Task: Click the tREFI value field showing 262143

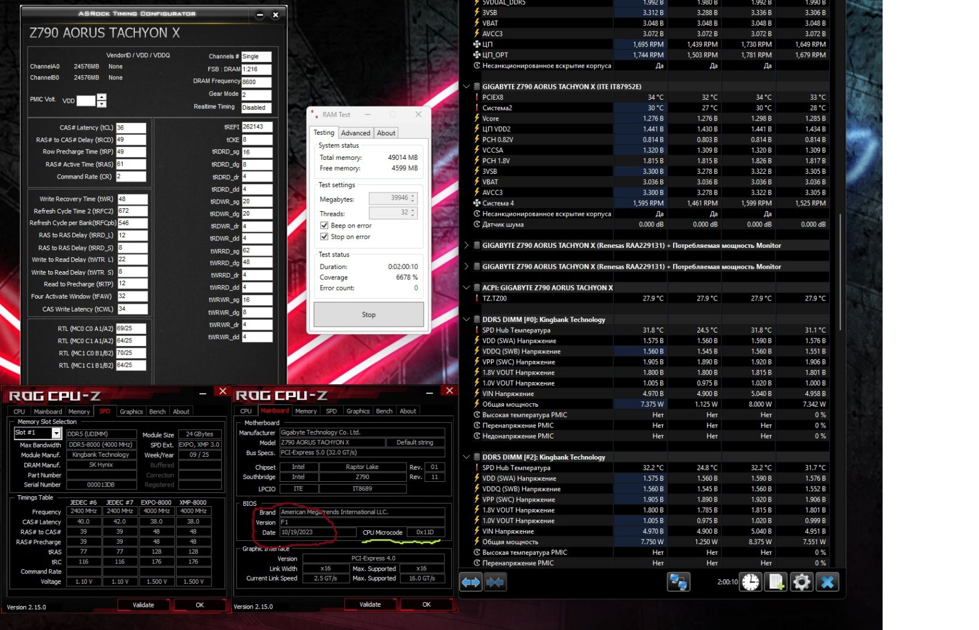Action: (257, 127)
